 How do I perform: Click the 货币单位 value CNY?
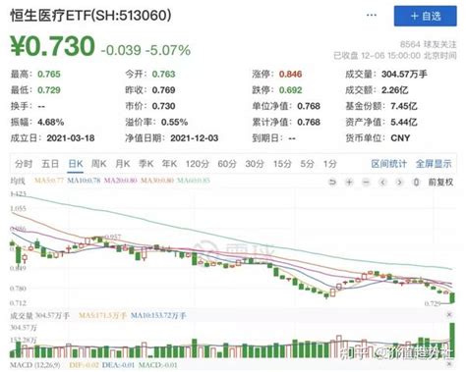(x=400, y=138)
